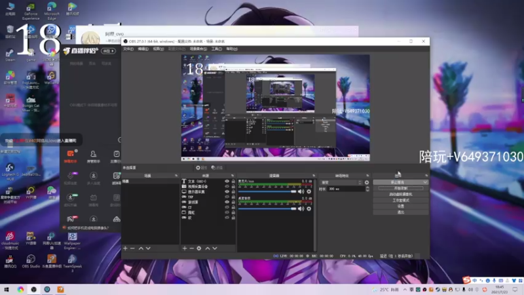Click the stop streaming button in Controls
This screenshot has height=295, width=524.
click(x=398, y=182)
